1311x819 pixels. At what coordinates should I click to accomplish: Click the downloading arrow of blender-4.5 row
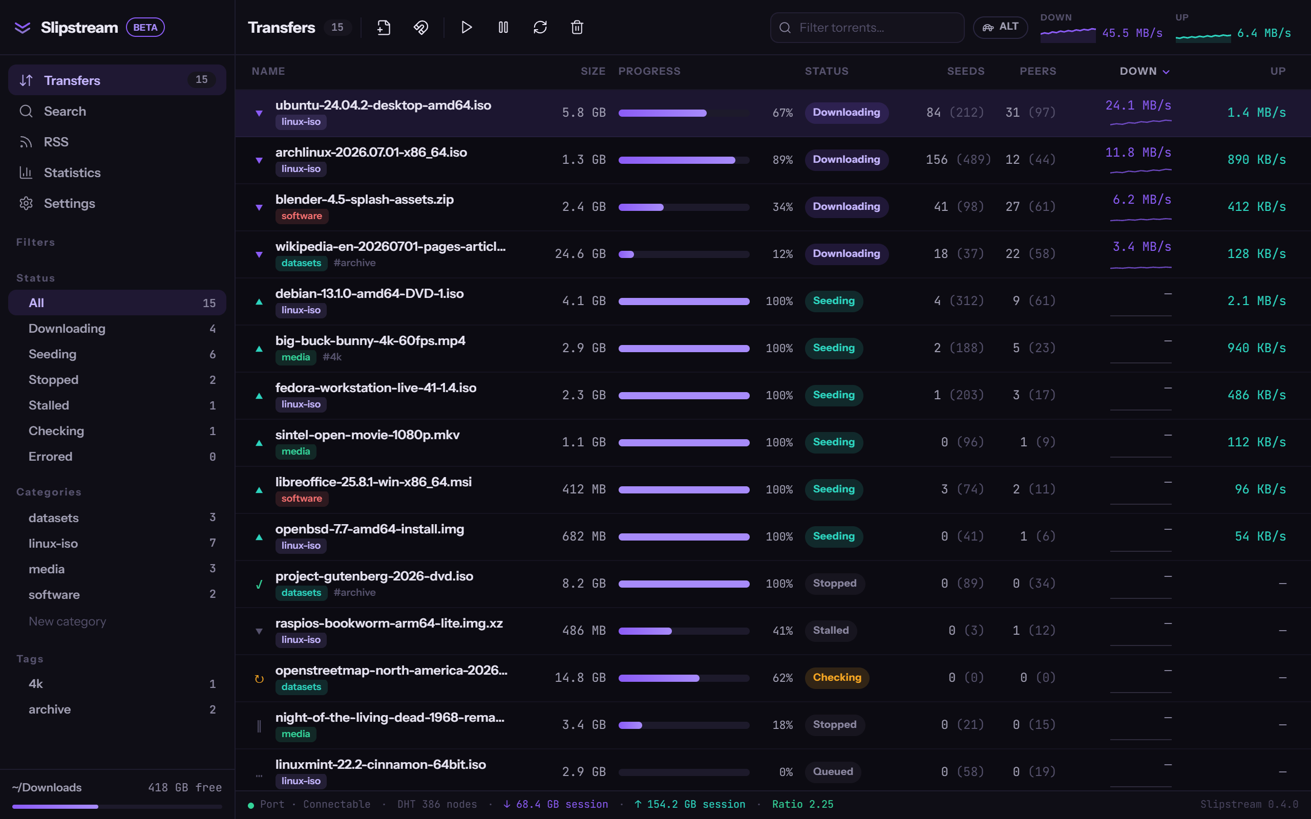pyautogui.click(x=259, y=207)
